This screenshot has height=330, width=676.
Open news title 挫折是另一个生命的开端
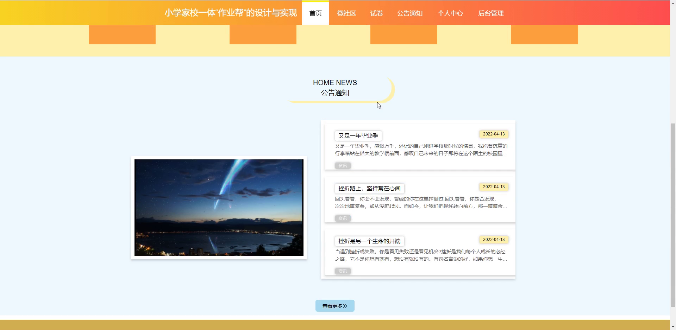[369, 241]
